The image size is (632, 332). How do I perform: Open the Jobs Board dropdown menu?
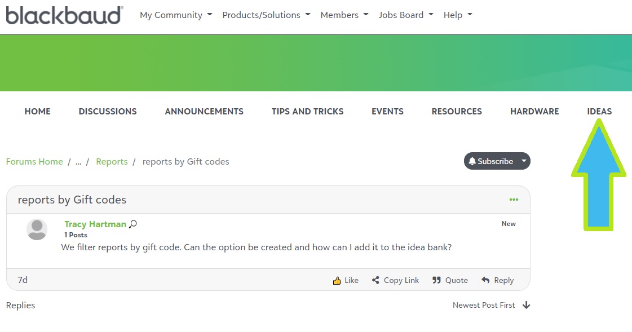406,15
